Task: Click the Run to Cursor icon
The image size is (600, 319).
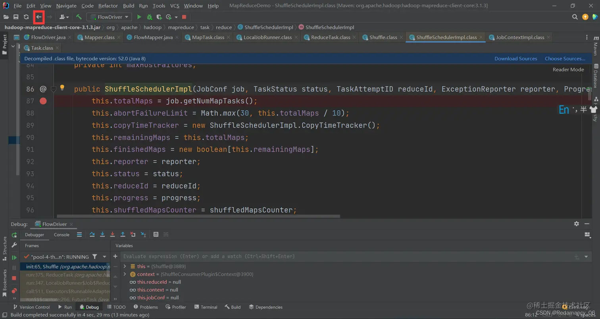Action: point(143,234)
